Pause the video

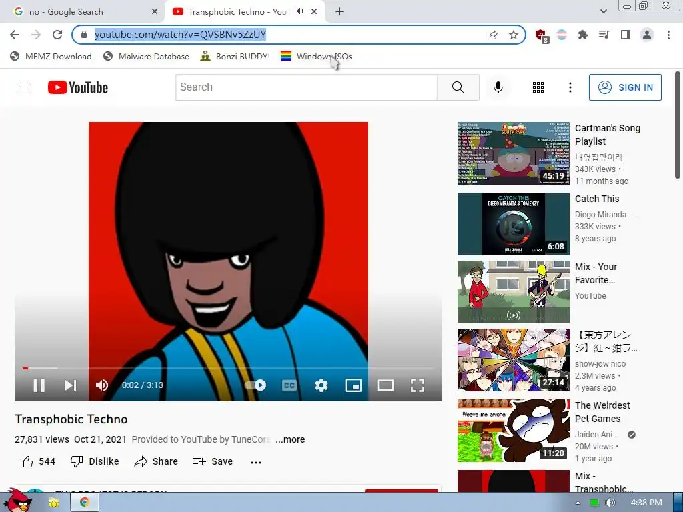coord(39,385)
